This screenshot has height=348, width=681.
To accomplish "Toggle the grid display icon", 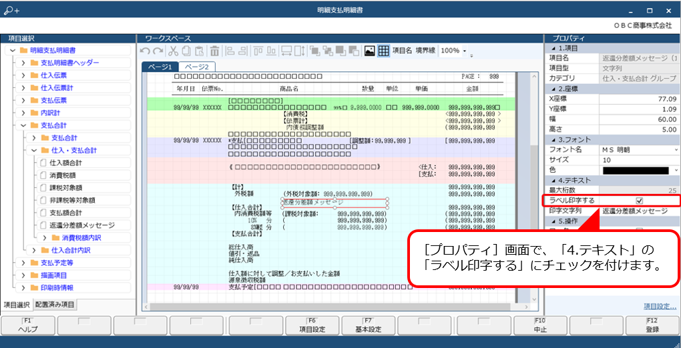I will coord(383,51).
